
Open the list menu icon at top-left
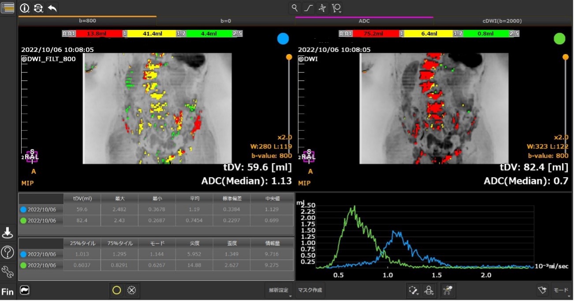click(7, 7)
